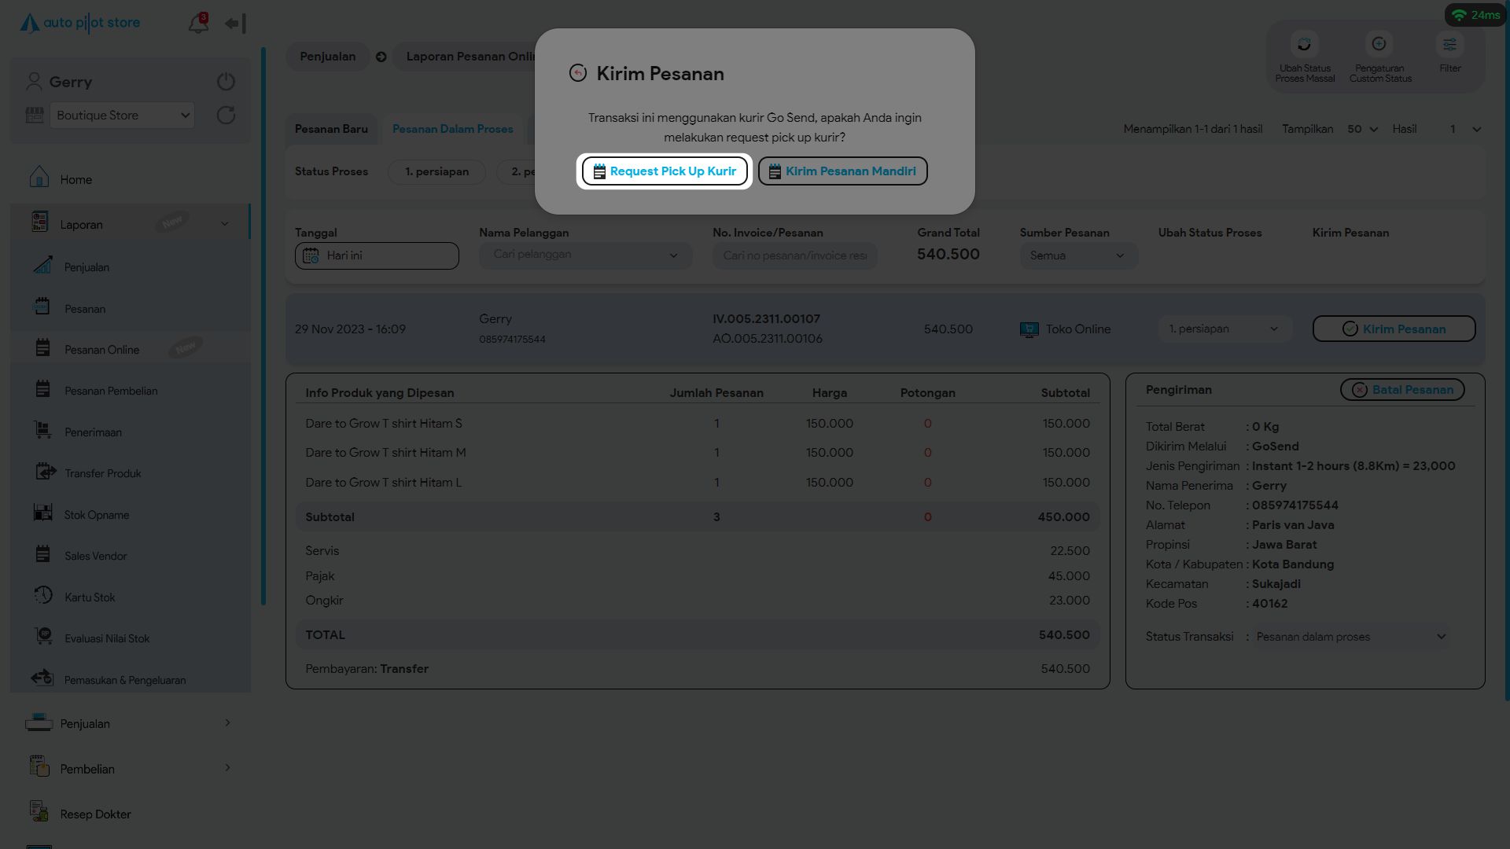Open the 1. persiapan row status dropdown

coord(1223,329)
